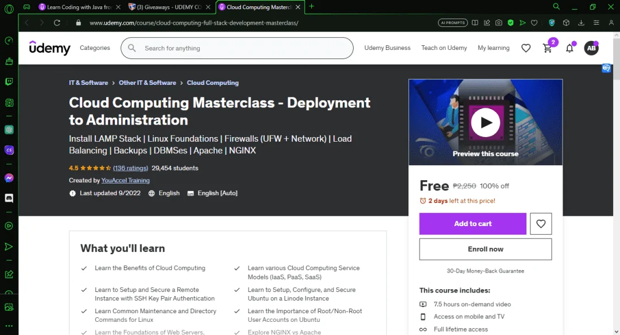Click the pencil edit icon in address bar
The width and height of the screenshot is (620, 335).
click(487, 23)
